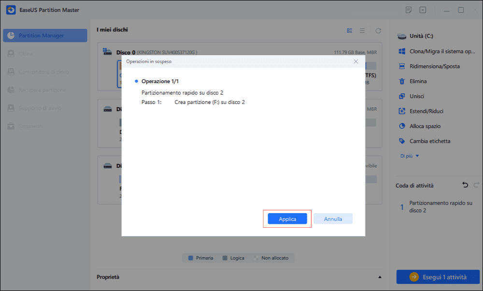Click the Applica button in the dialog

[287, 219]
